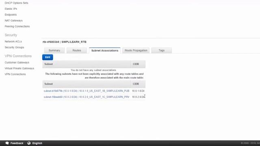Image resolution: width=260 pixels, height=146 pixels.
Task: Open VPN Connections link in sidebar
Action: 15,74
